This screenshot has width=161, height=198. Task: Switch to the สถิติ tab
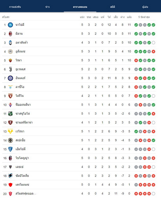click(113, 7)
